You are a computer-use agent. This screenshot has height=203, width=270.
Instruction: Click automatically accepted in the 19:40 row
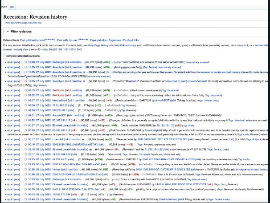tap(198, 62)
